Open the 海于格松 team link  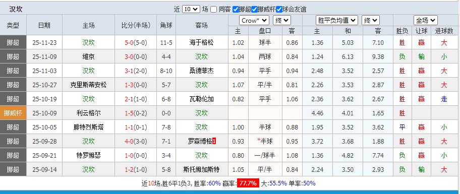(202, 42)
